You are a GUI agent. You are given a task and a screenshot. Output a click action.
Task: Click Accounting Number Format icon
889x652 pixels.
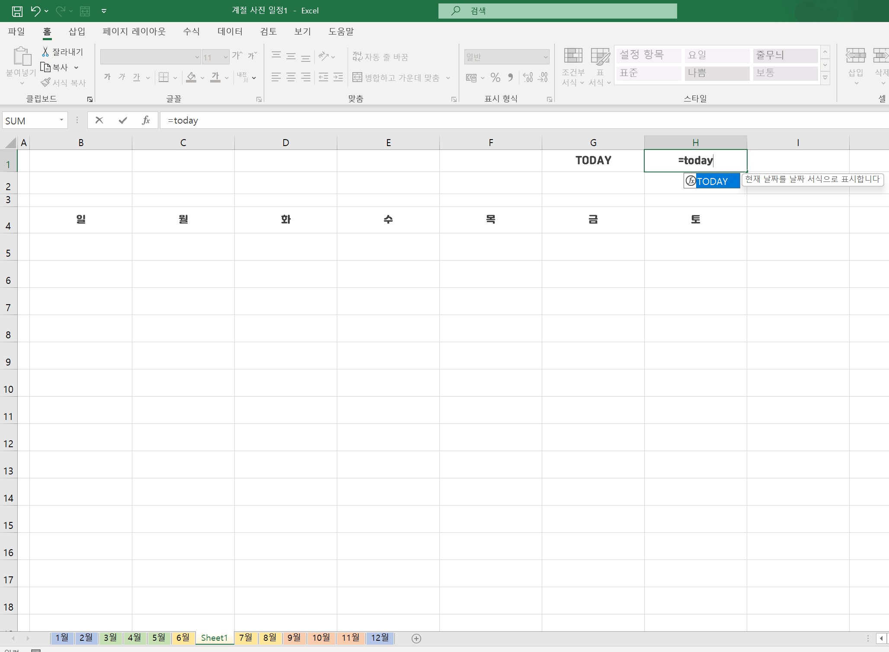click(x=471, y=78)
